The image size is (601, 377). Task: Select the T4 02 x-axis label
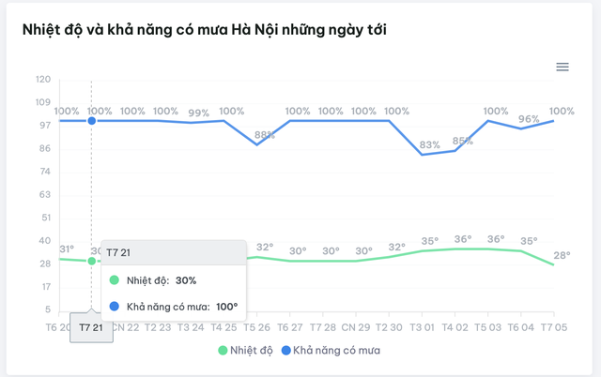coord(455,327)
